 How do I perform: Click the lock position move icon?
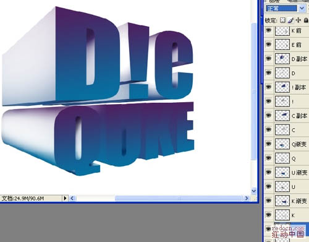[298, 20]
